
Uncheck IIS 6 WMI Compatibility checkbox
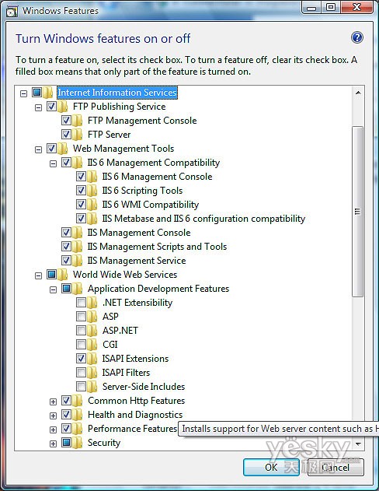coord(81,204)
